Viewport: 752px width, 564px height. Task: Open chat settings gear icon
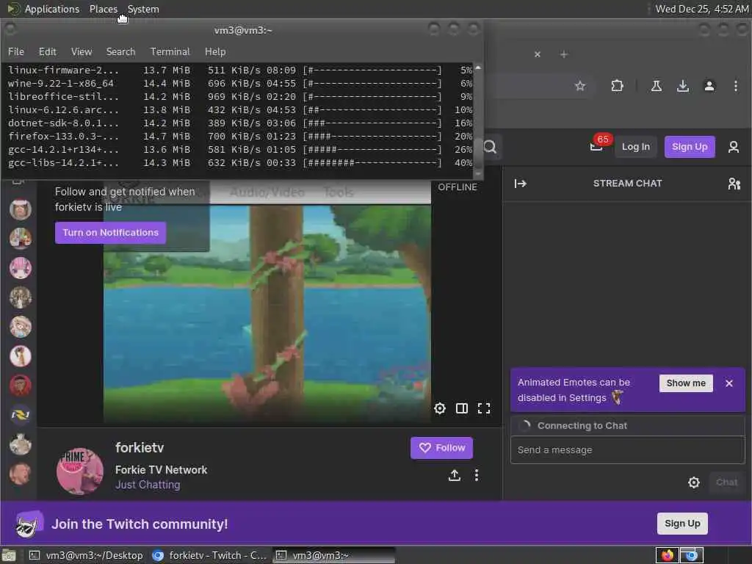pyautogui.click(x=693, y=482)
